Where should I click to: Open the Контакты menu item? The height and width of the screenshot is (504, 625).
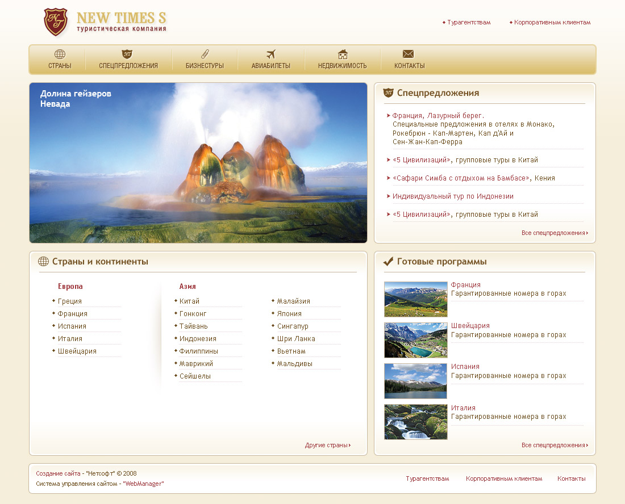click(409, 66)
